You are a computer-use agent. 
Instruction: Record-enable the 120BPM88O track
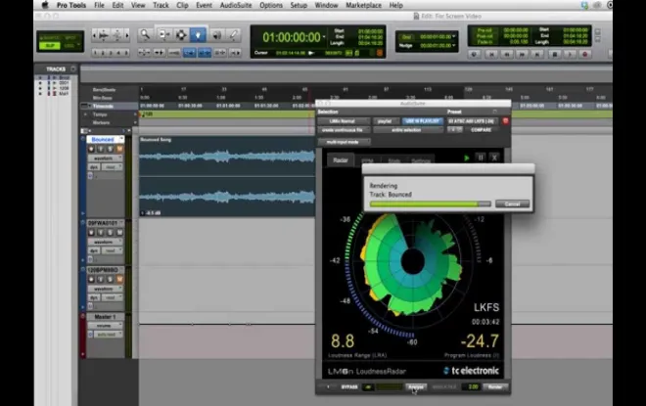[91, 280]
